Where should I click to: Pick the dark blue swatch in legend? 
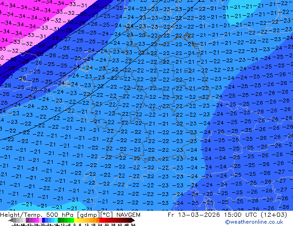pos(43,220)
